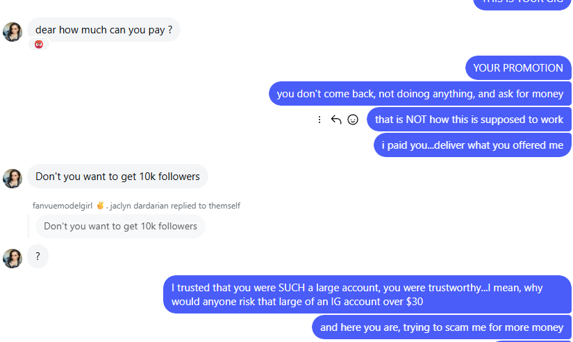Click "trying to scam me for more money" message
573x342 pixels.
click(442, 327)
